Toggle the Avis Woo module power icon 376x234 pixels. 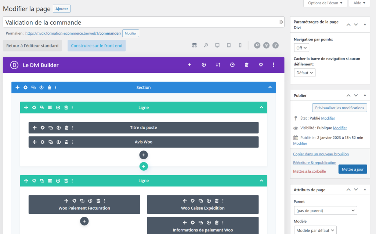(x=58, y=142)
